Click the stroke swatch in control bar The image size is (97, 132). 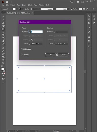click(20, 9)
